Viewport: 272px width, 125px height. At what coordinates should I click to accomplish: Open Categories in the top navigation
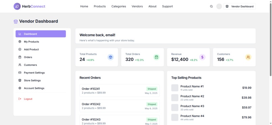click(119, 6)
